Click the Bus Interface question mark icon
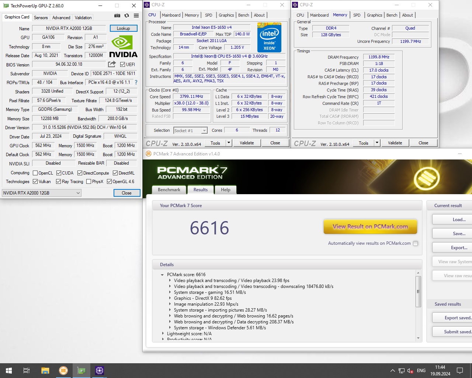Viewport: 472px width, 378px height. [136, 82]
